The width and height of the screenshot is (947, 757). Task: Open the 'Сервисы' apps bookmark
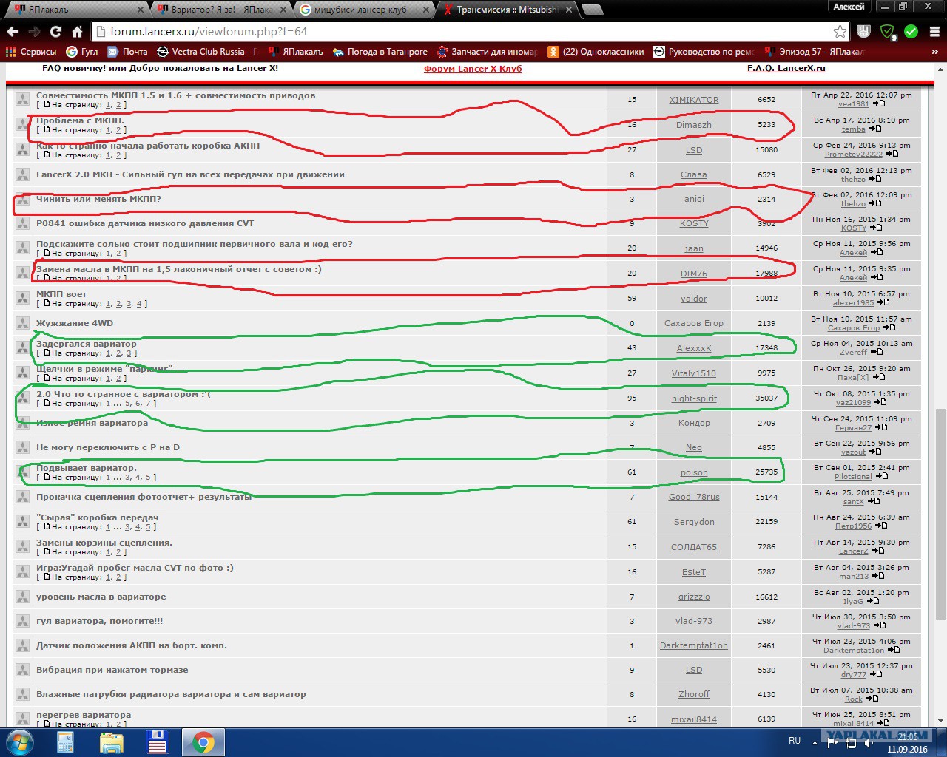[31, 52]
